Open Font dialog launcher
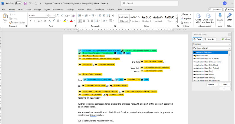 click(x=75, y=26)
